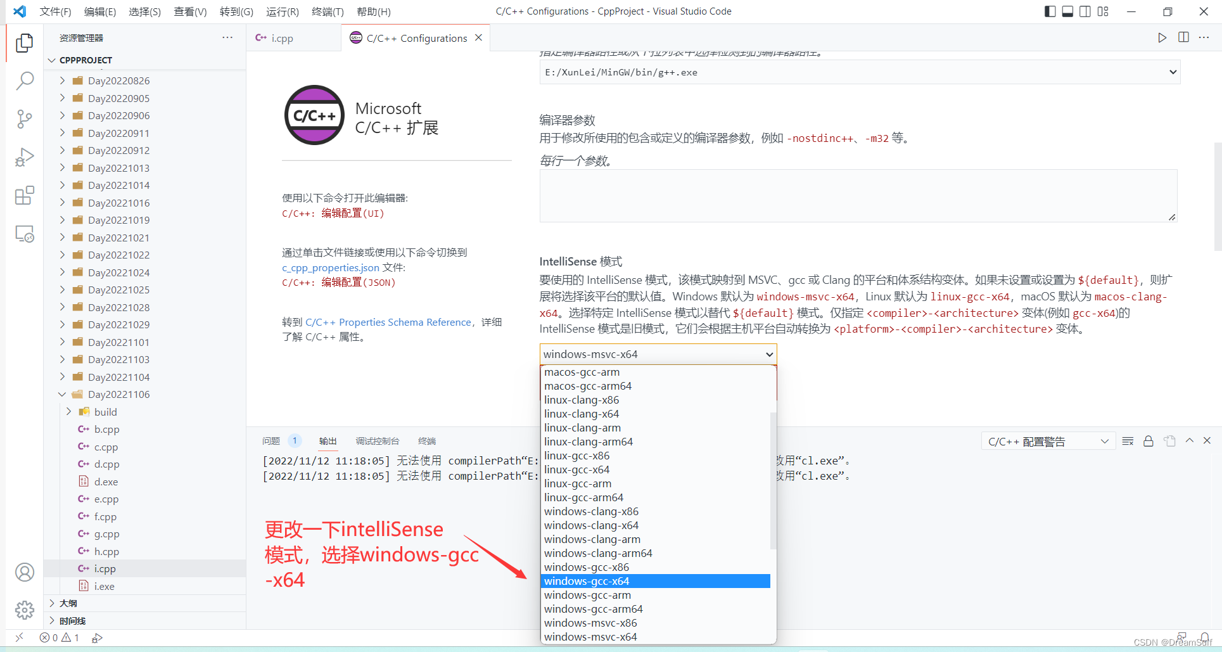Open C/C++ Properties Schema Reference link
This screenshot has height=652, width=1222.
click(388, 323)
